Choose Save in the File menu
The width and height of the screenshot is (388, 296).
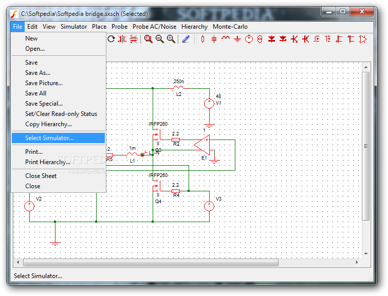[x=59, y=63]
